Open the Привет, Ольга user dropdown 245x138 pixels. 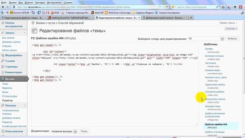pyautogui.click(x=228, y=23)
